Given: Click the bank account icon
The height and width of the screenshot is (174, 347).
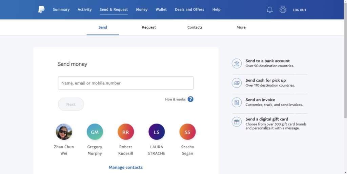Looking at the screenshot, I should coord(237,63).
